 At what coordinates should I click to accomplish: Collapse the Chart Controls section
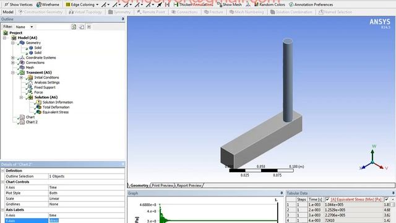click(2, 181)
